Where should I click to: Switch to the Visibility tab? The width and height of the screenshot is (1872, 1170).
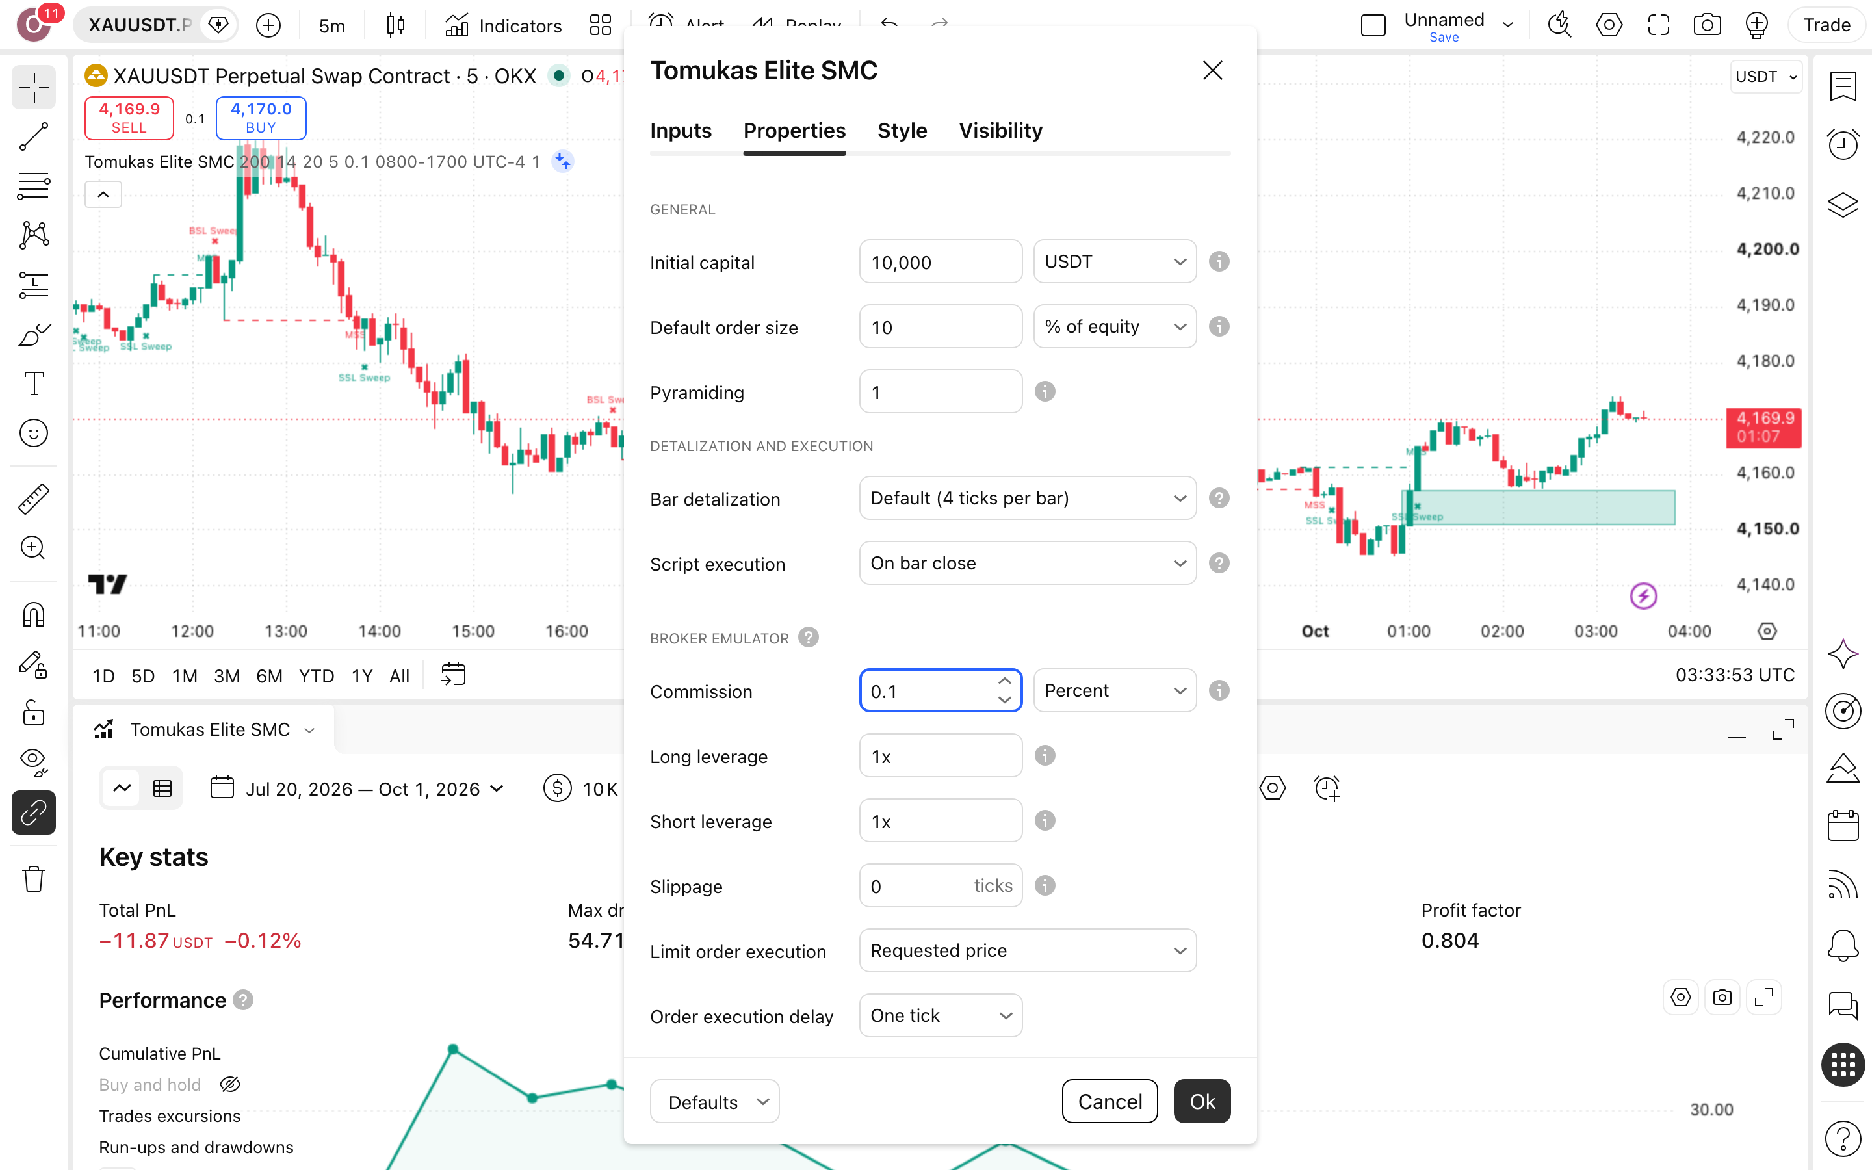[1000, 130]
